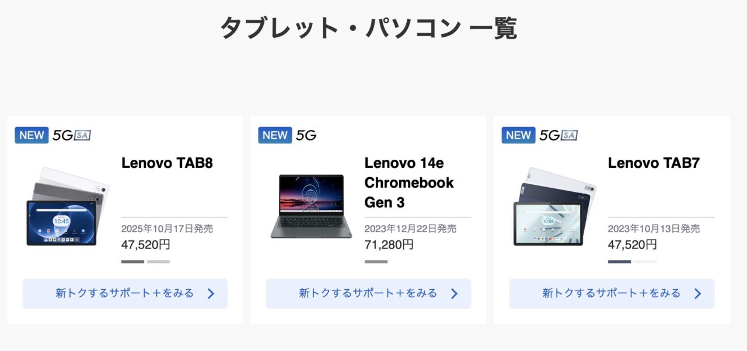Click the NEW badge on Lenovo TAB7
Viewport: 747px width, 351px height.
[x=518, y=135]
